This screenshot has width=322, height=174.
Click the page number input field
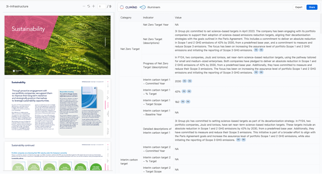tap(101, 6)
